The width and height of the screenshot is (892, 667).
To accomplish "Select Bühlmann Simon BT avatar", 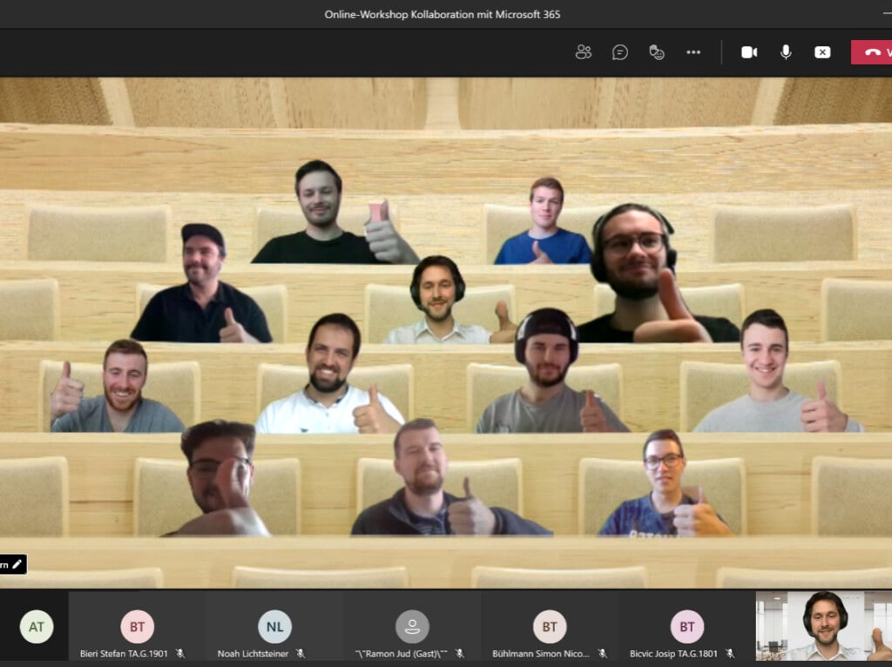I will (x=550, y=627).
